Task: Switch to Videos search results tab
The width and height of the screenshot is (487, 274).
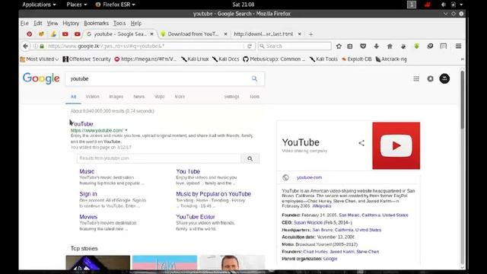Action: [x=93, y=97]
